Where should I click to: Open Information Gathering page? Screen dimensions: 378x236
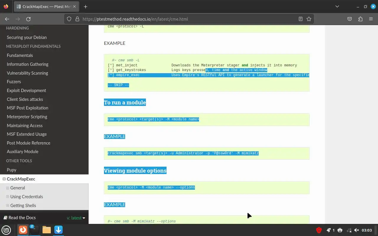[x=27, y=64]
